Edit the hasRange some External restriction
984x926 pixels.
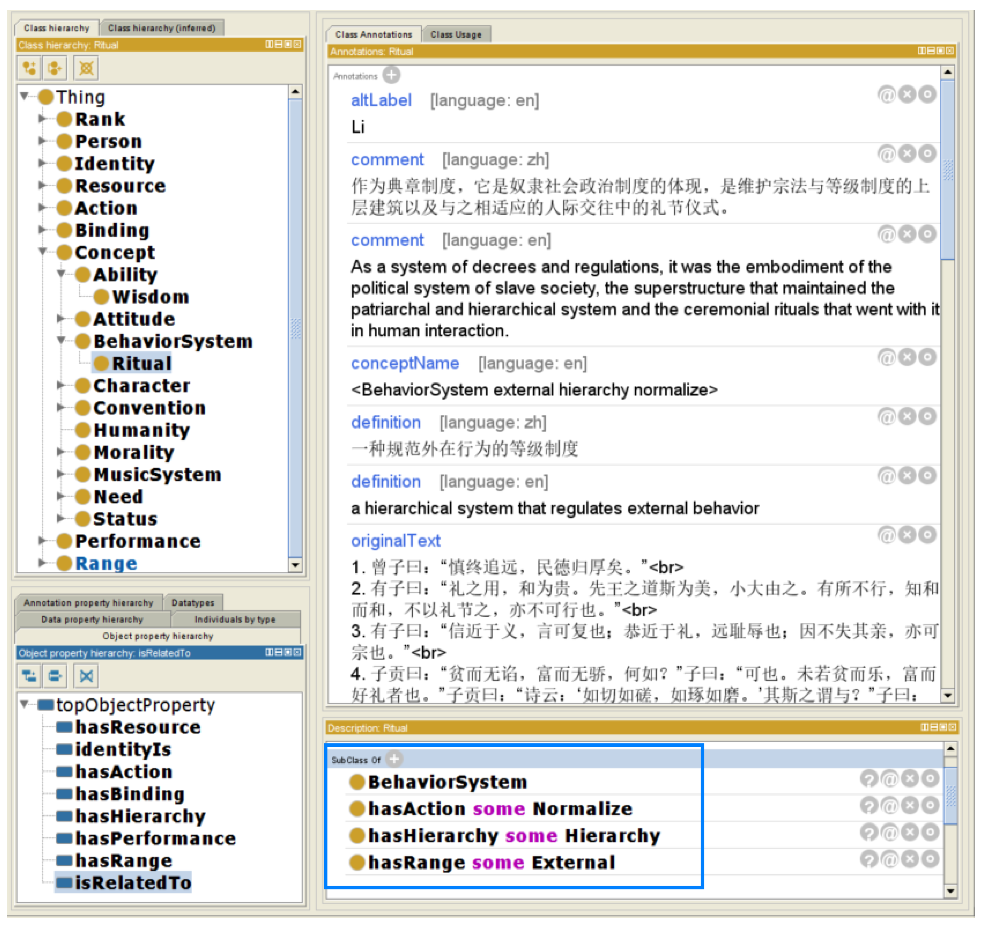[930, 859]
